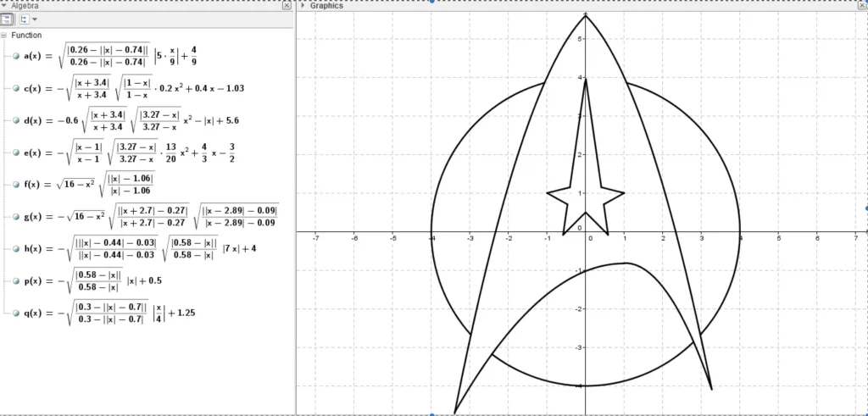The image size is (868, 416).
Task: Hide function f(x) with its bullet
Action: [16, 184]
